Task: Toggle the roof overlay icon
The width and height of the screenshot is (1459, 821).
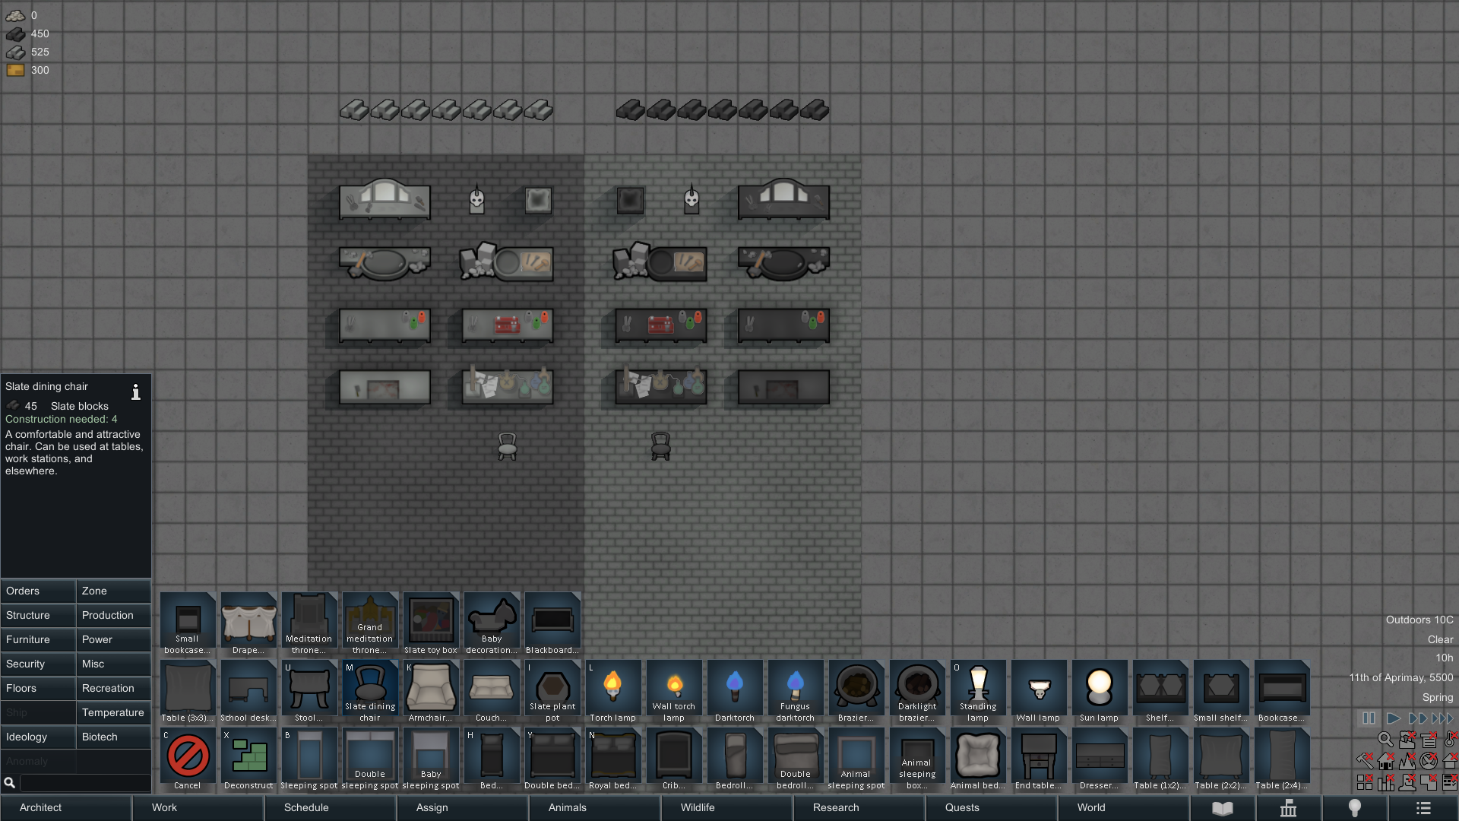Action: [x=1450, y=761]
